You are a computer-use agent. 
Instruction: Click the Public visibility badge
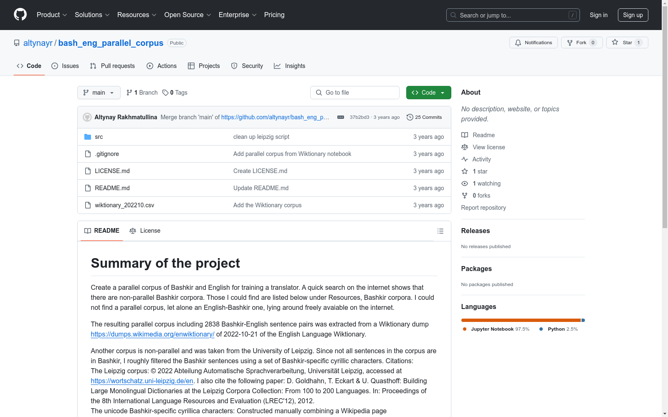coord(177,43)
